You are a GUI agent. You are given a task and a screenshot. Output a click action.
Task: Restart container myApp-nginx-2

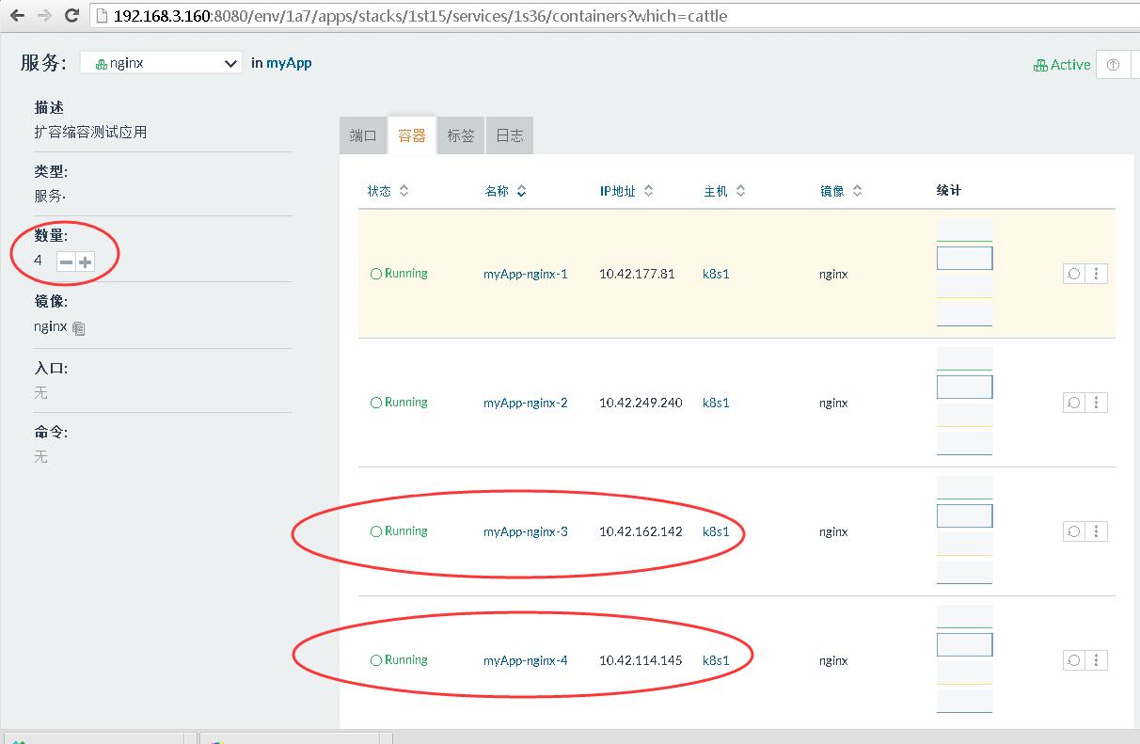[1073, 403]
